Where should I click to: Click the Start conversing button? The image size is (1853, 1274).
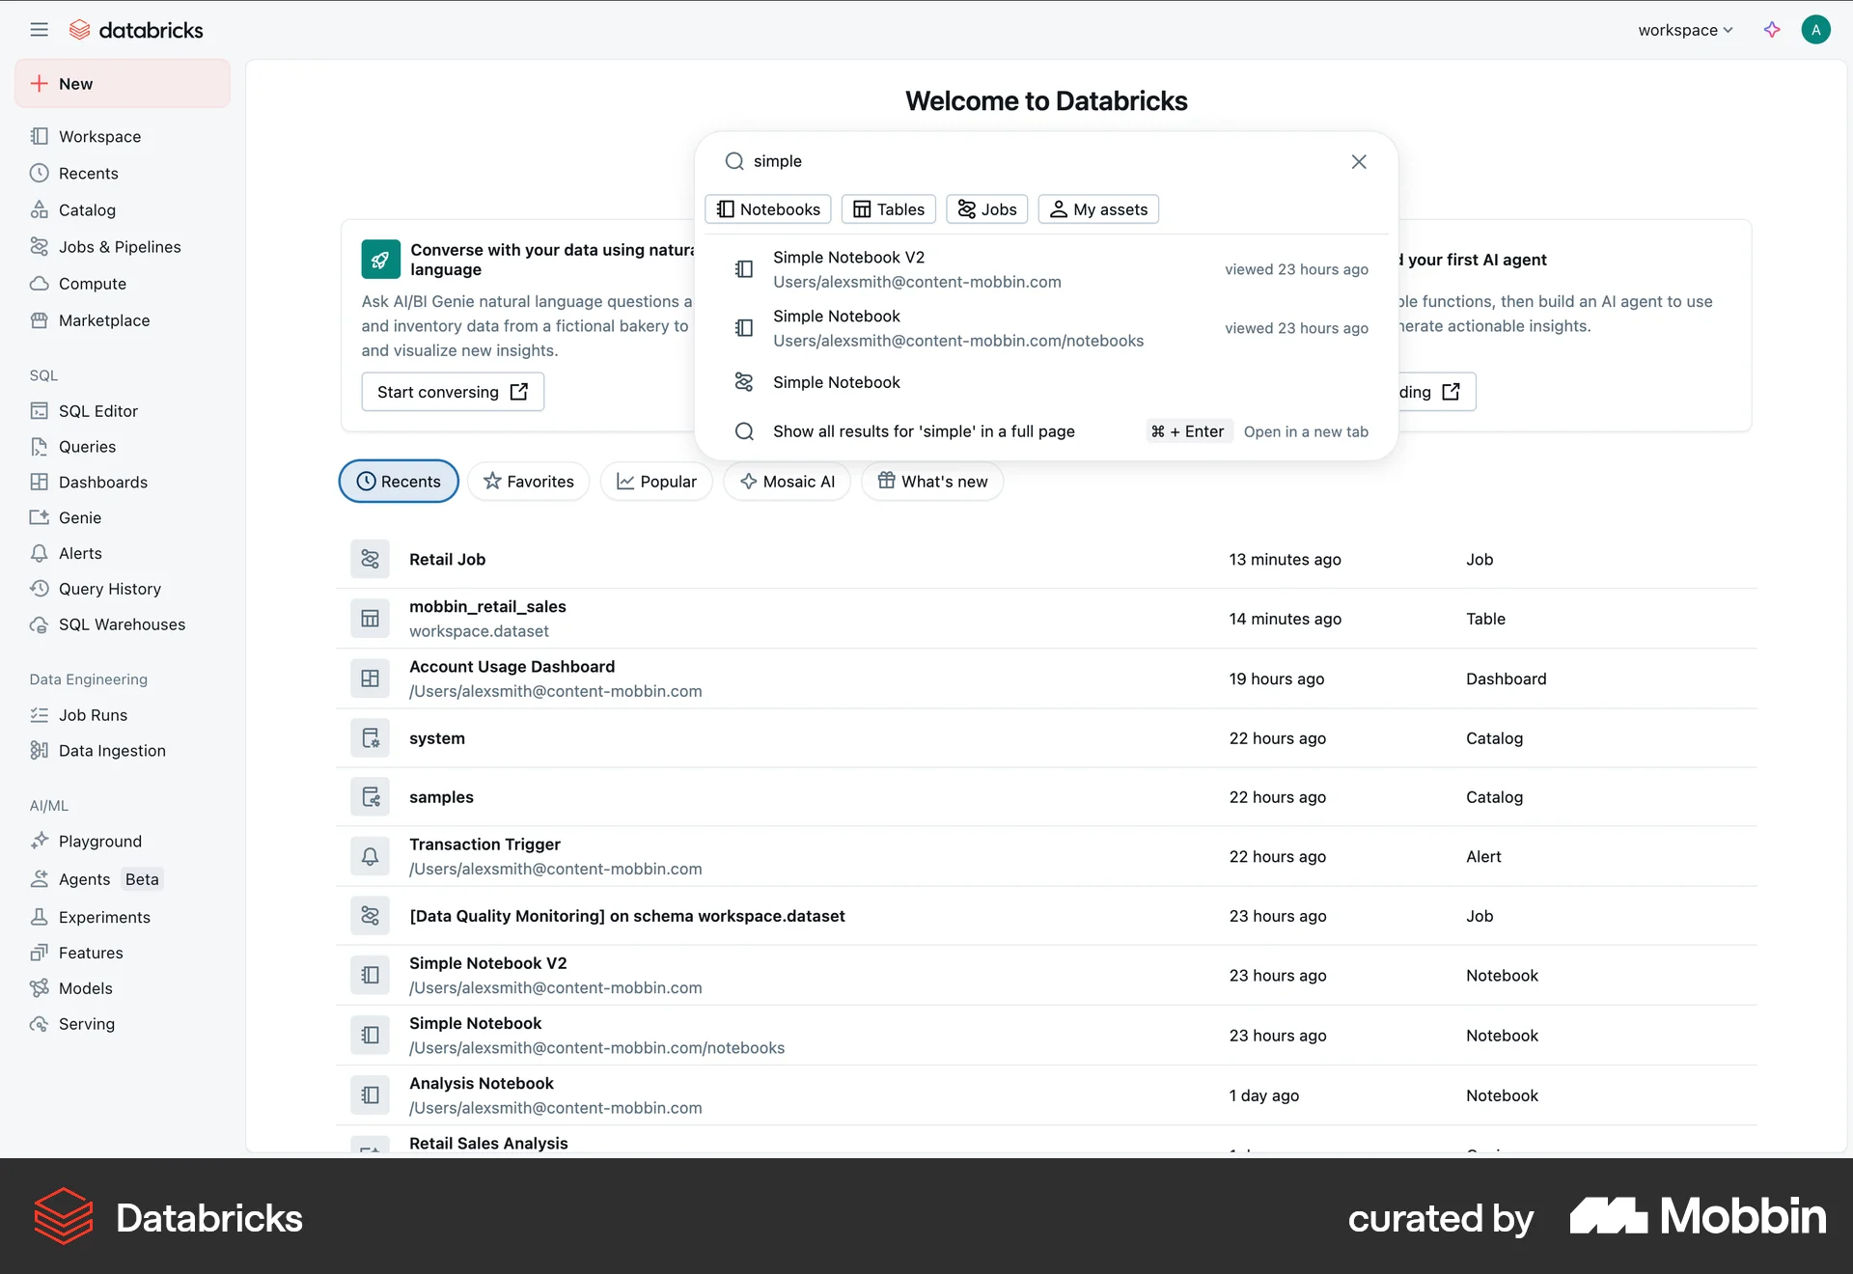453,391
